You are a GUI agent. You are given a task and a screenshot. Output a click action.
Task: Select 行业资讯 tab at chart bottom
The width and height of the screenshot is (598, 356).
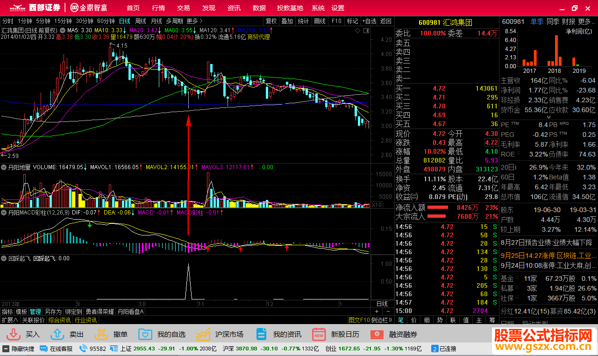click(86, 320)
